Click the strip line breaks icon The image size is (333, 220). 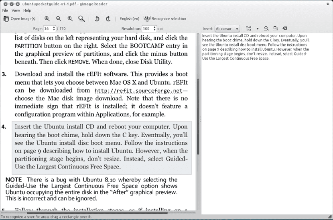[x=249, y=29]
